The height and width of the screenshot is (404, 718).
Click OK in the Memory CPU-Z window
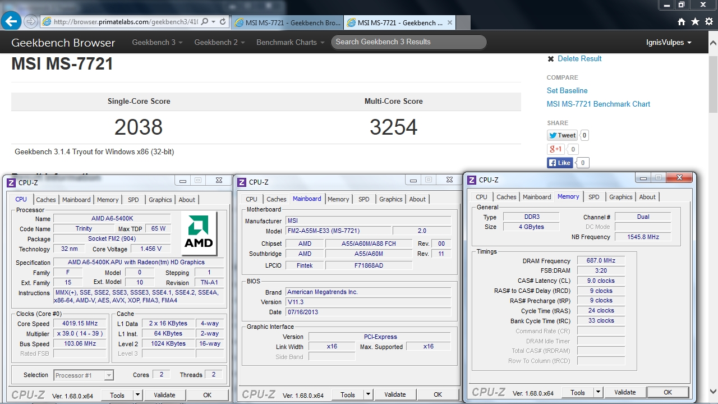click(x=668, y=392)
